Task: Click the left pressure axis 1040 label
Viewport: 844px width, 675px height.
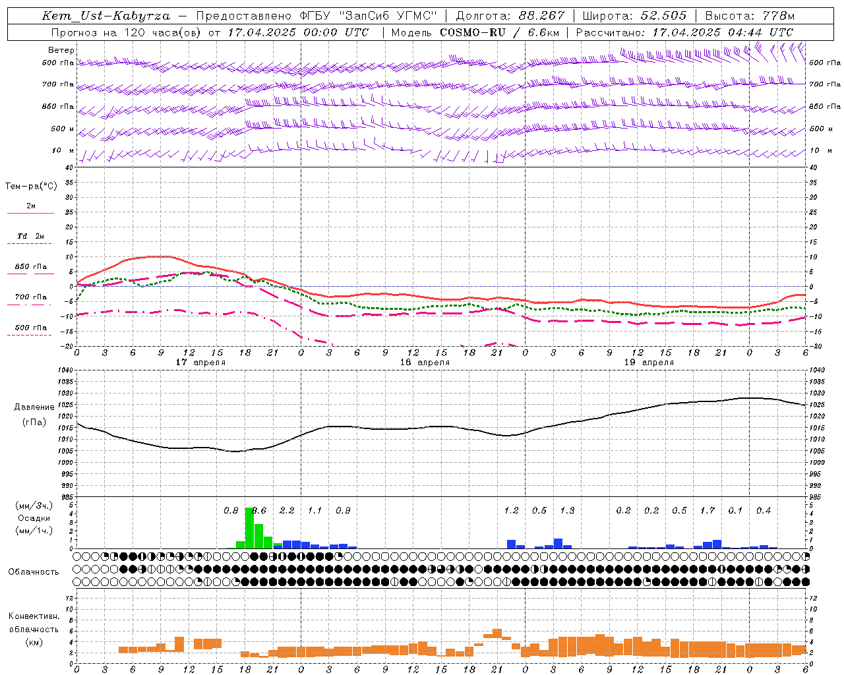Action: click(x=66, y=370)
